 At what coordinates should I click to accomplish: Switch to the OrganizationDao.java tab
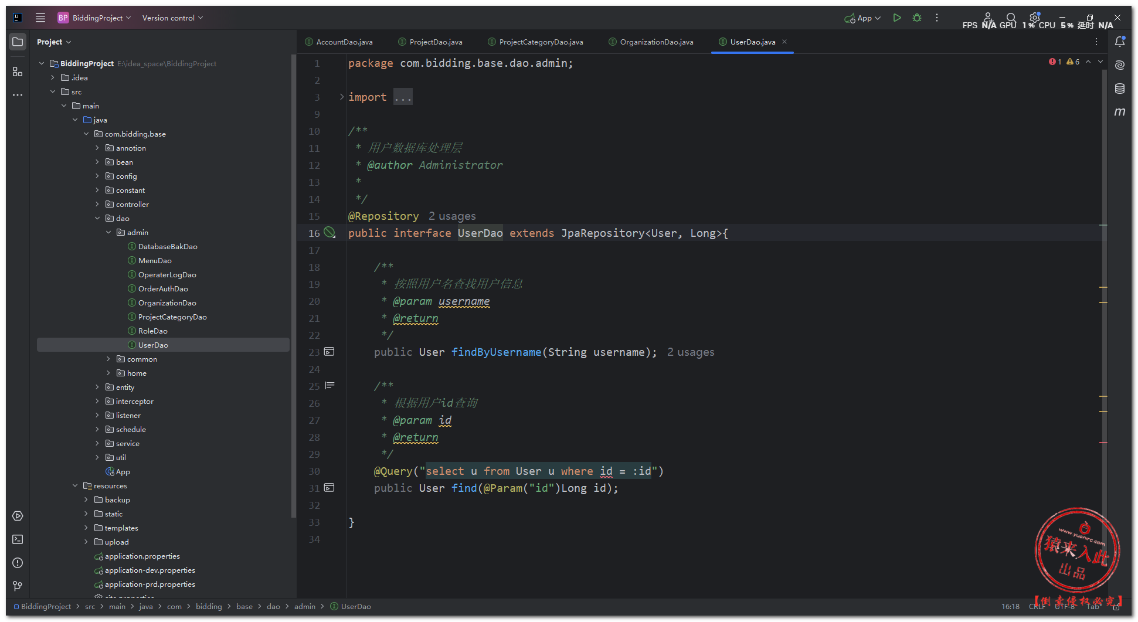click(656, 42)
